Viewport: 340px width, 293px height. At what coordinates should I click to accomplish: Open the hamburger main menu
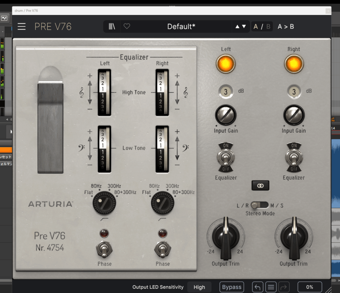click(21, 26)
